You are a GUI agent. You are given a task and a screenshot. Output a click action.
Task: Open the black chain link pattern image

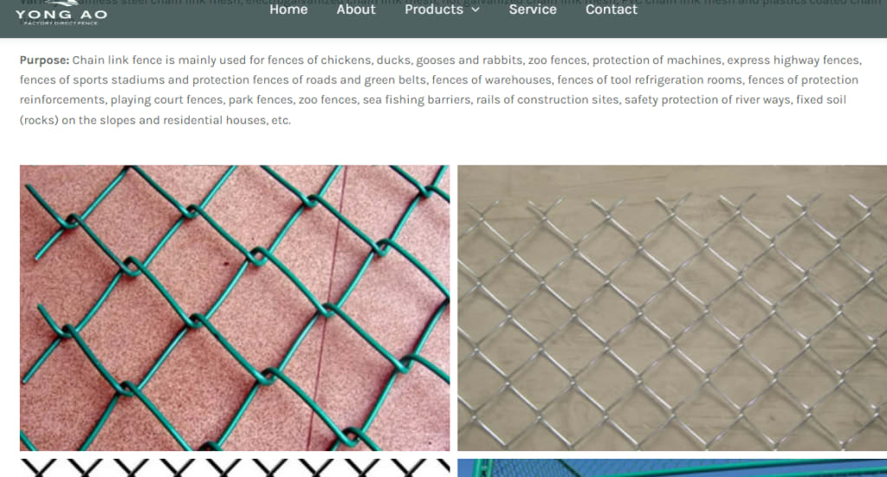coord(235,468)
